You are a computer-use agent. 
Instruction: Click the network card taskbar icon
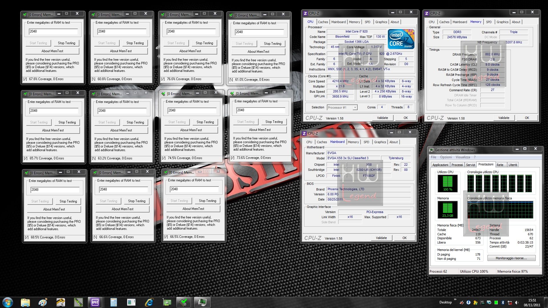coord(167,302)
